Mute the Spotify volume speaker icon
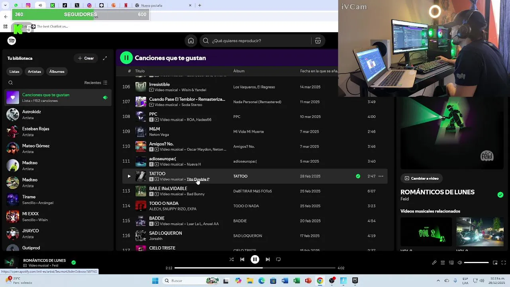 pyautogui.click(x=460, y=263)
